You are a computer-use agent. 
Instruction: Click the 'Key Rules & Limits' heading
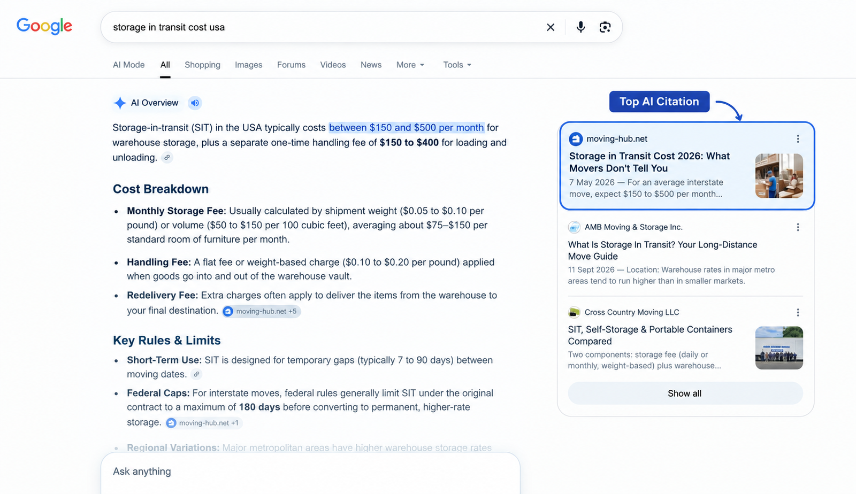pos(166,341)
